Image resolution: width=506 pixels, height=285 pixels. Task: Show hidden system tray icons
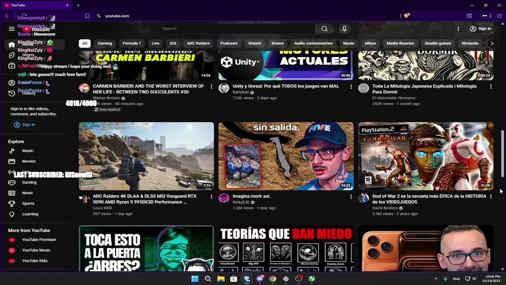(436, 279)
